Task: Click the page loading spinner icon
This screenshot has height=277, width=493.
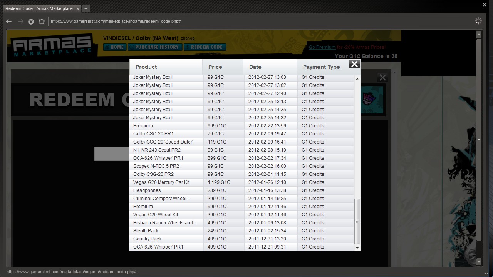Action: click(x=478, y=21)
